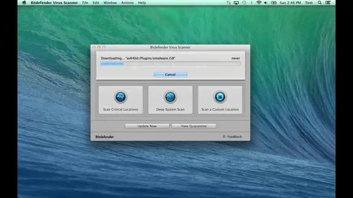Cancel the update download
This screenshot has width=353, height=198.
tap(170, 75)
